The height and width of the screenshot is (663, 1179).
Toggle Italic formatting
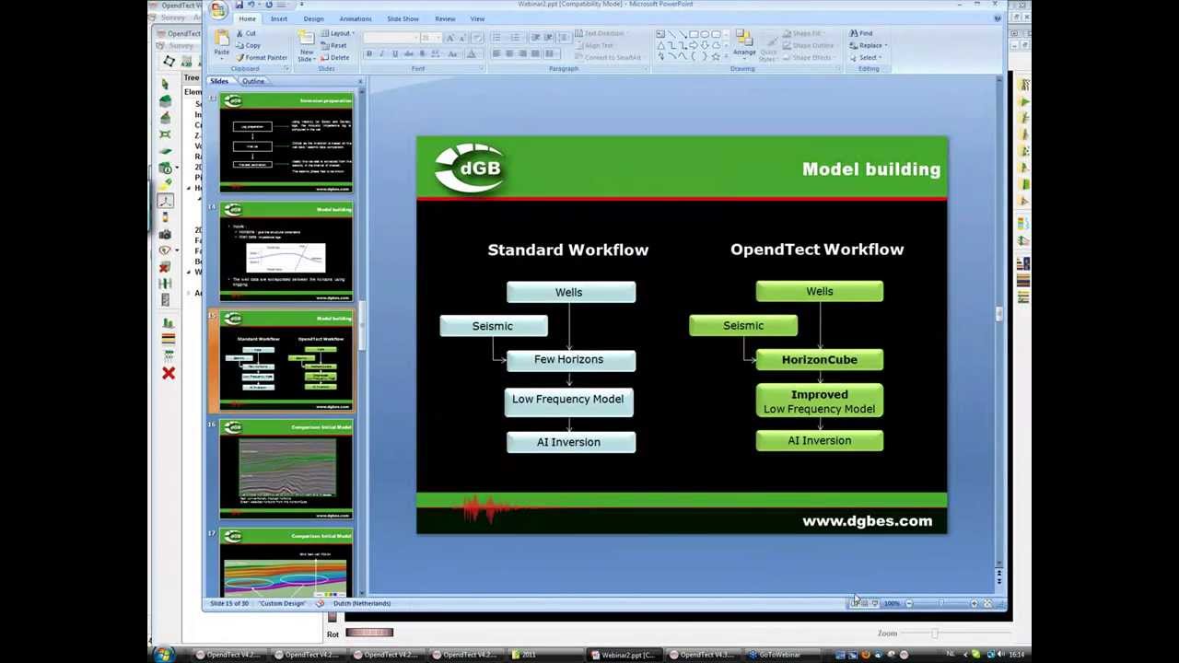pyautogui.click(x=381, y=54)
